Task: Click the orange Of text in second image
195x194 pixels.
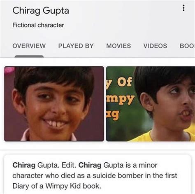Action: coord(125,82)
